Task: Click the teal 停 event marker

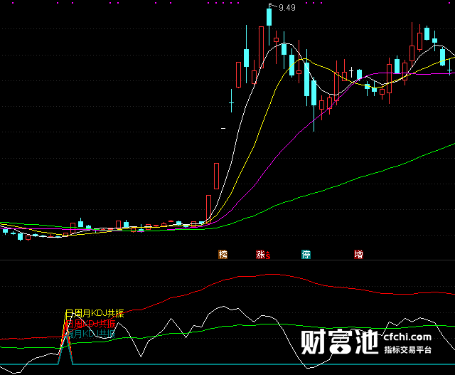Action: tap(306, 255)
